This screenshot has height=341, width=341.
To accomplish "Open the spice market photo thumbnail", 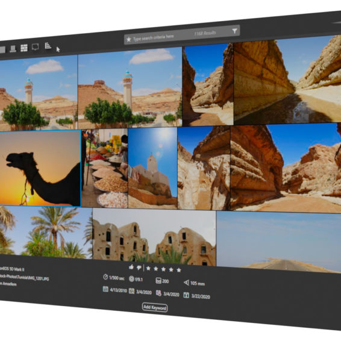I will coord(105,168).
